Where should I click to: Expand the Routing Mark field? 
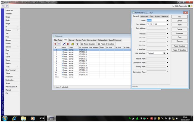[168, 66]
